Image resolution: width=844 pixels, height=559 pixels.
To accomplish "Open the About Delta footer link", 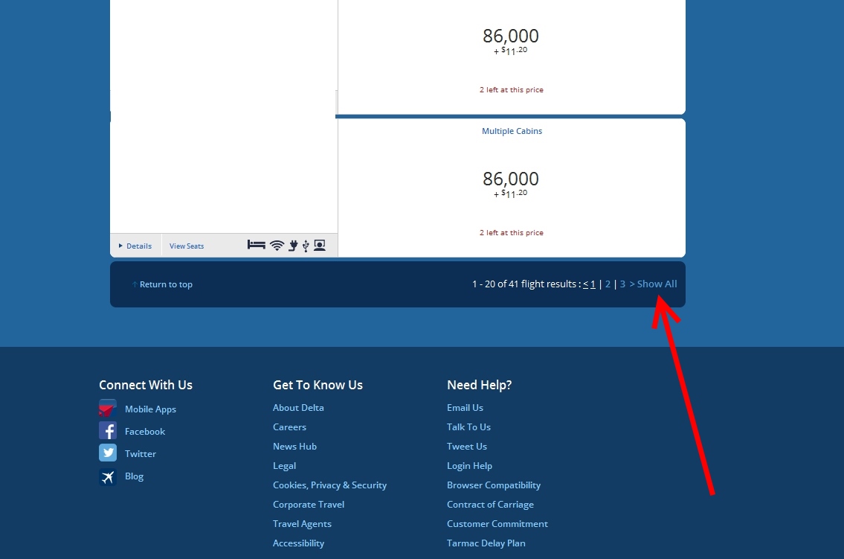I will coord(298,408).
